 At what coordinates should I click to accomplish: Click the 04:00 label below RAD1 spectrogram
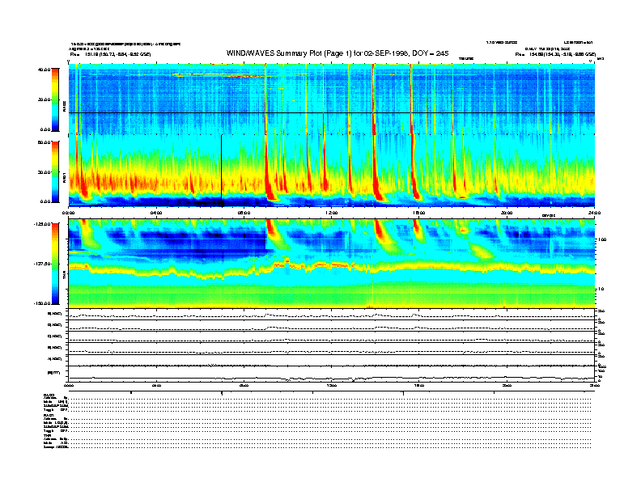[156, 213]
